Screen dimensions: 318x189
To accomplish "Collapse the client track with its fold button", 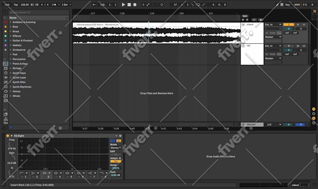I will coord(243,24).
